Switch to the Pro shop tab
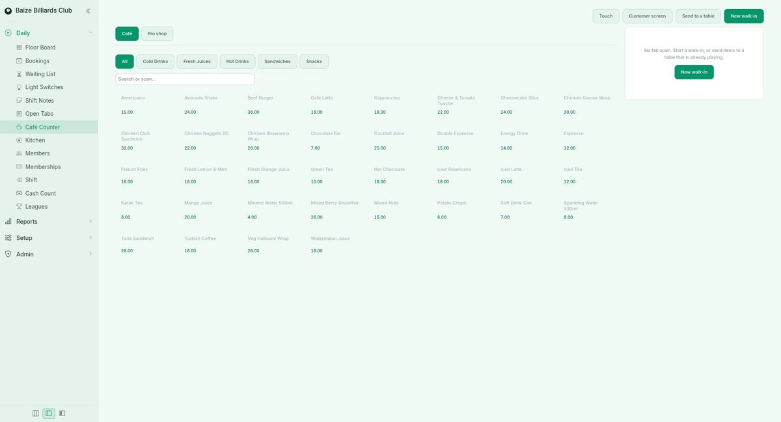 click(x=157, y=34)
